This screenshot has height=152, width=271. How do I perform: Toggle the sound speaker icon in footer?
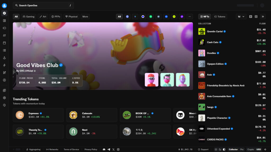coord(265,149)
